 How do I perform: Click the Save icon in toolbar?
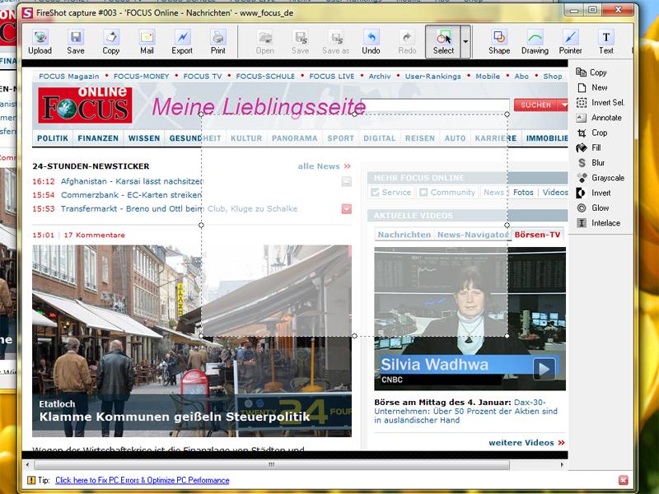tap(76, 41)
